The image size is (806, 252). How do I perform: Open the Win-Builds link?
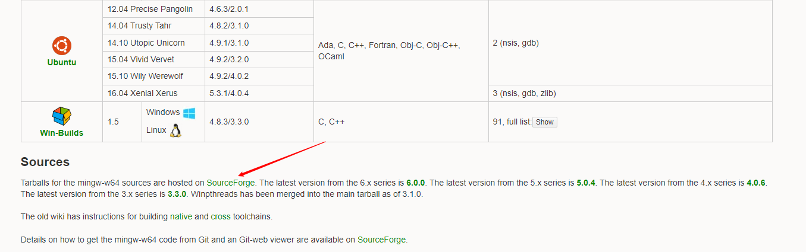(x=62, y=133)
